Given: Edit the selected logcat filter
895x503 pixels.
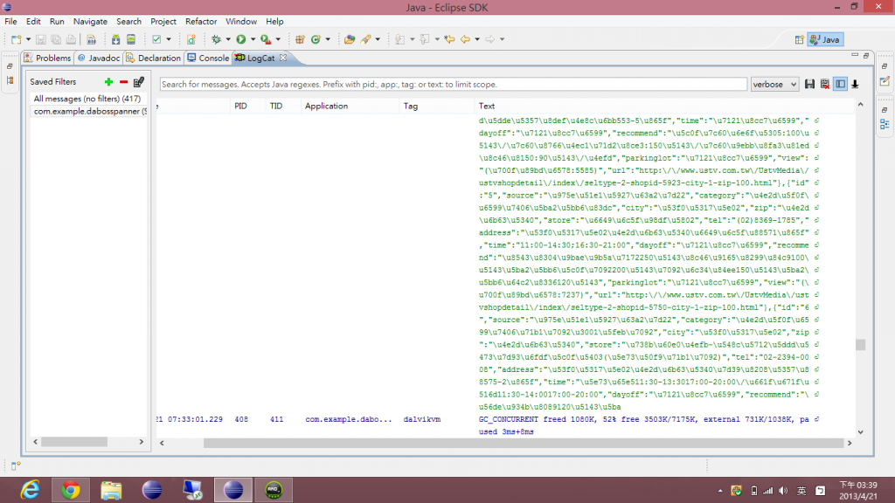Looking at the screenshot, I should pyautogui.click(x=138, y=81).
